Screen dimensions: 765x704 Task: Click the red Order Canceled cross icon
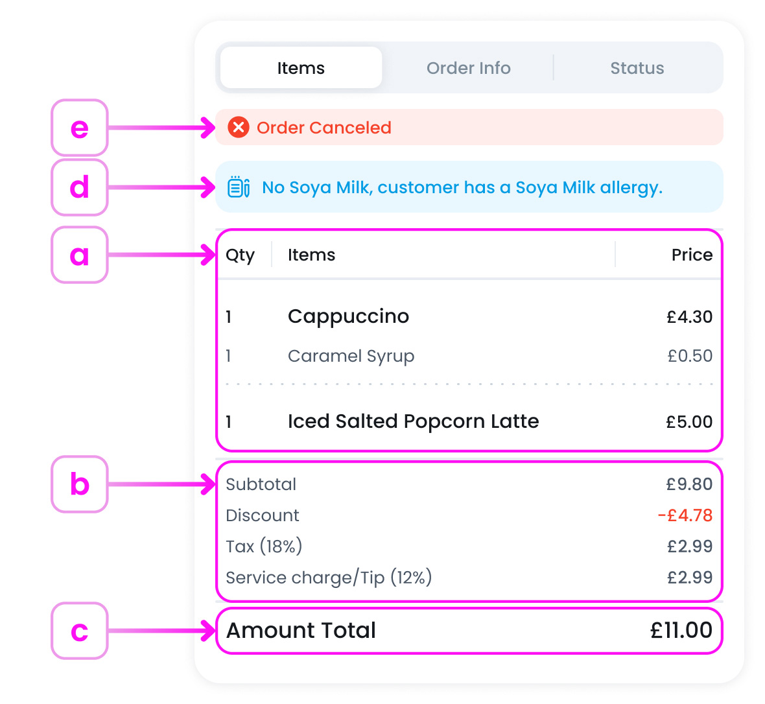239,128
